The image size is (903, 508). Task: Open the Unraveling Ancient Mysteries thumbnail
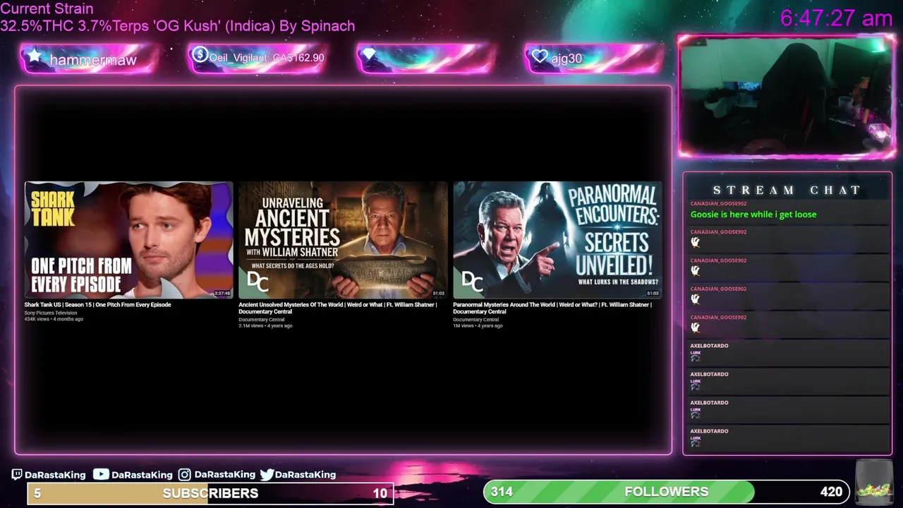point(343,240)
